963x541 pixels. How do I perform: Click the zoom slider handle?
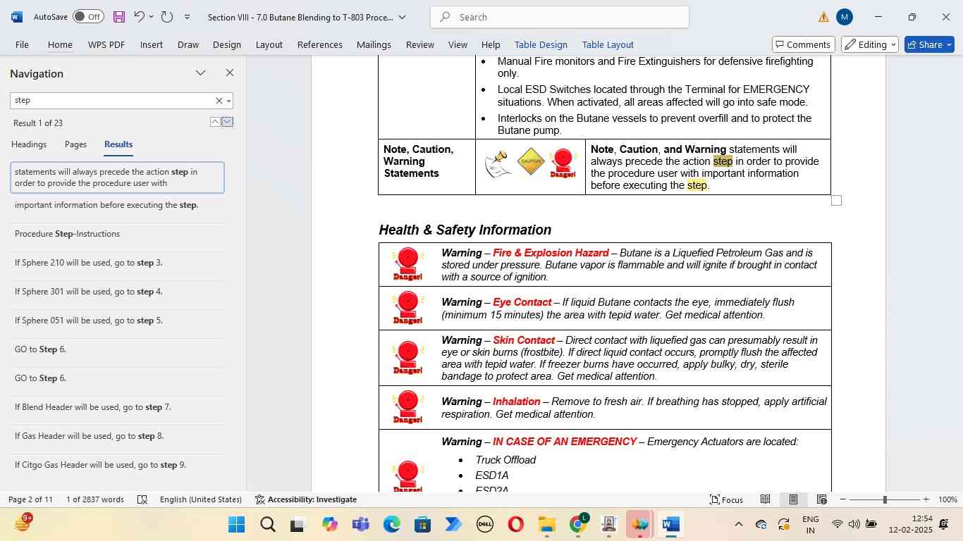[x=885, y=499]
